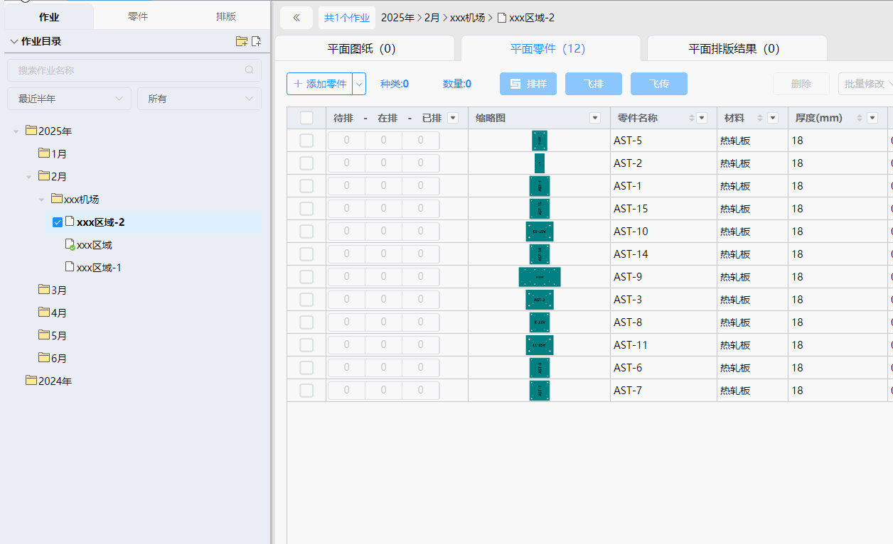Click the 添加零件 button
The height and width of the screenshot is (544, 893).
click(320, 84)
